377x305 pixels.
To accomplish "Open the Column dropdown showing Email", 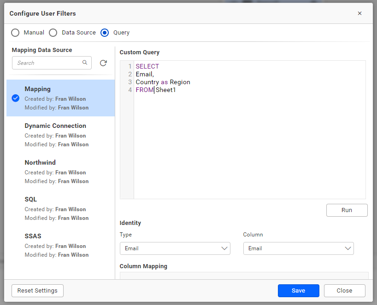I will 299,248.
